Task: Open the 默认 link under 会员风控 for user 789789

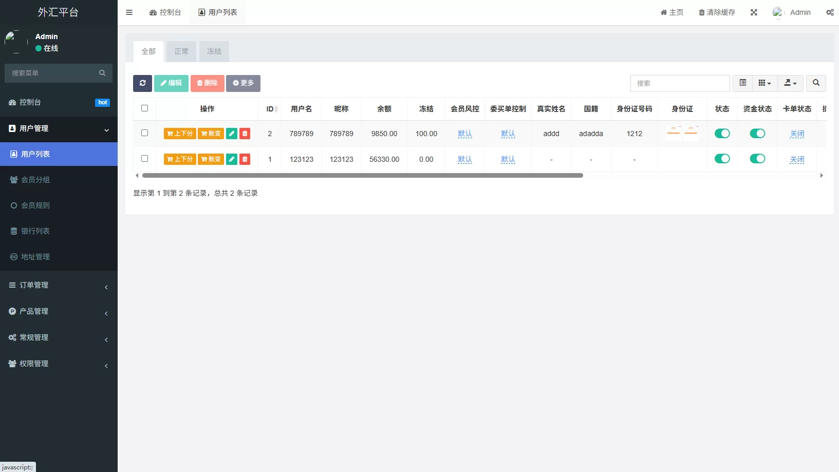Action: click(464, 133)
